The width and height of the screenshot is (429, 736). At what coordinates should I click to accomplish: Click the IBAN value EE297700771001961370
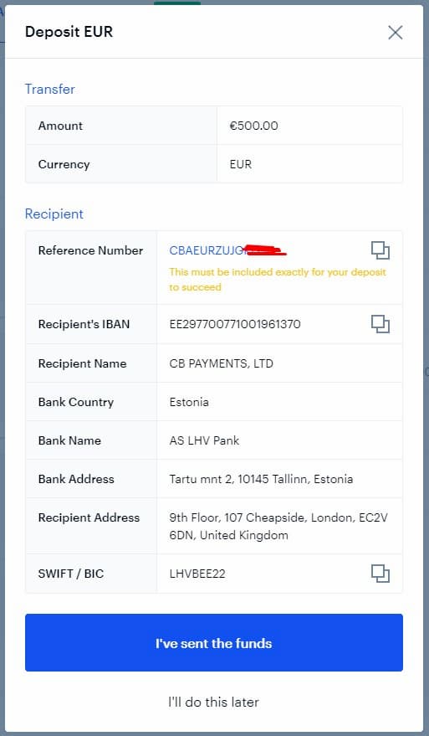235,324
